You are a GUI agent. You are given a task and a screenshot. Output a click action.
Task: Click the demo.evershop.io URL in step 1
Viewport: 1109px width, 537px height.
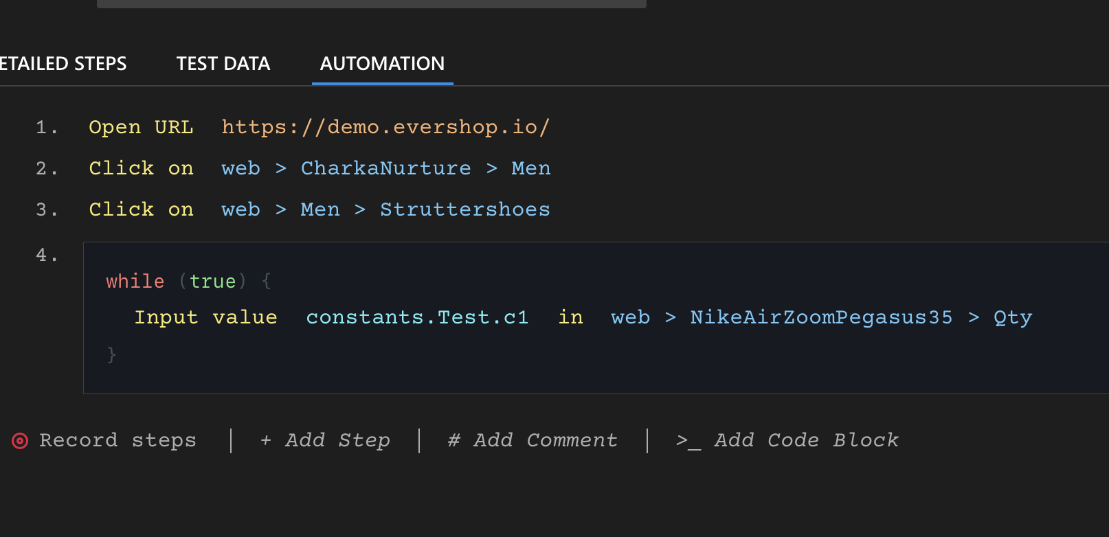pyautogui.click(x=385, y=127)
